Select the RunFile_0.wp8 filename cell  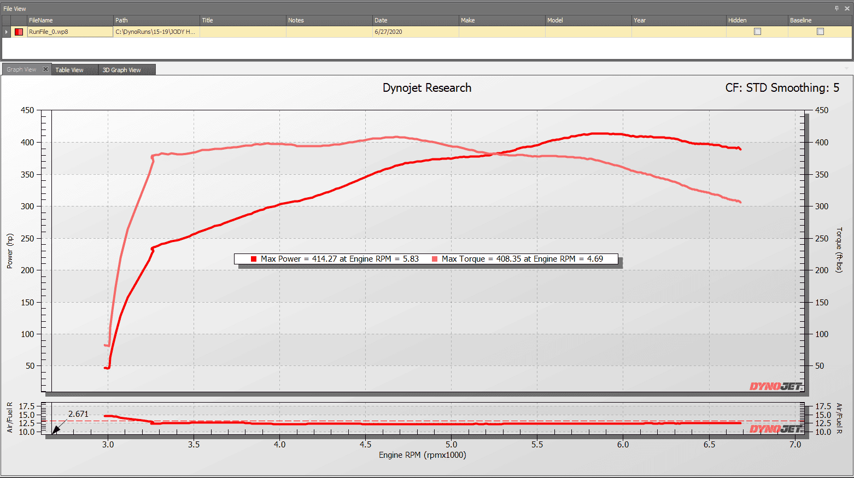coord(70,32)
